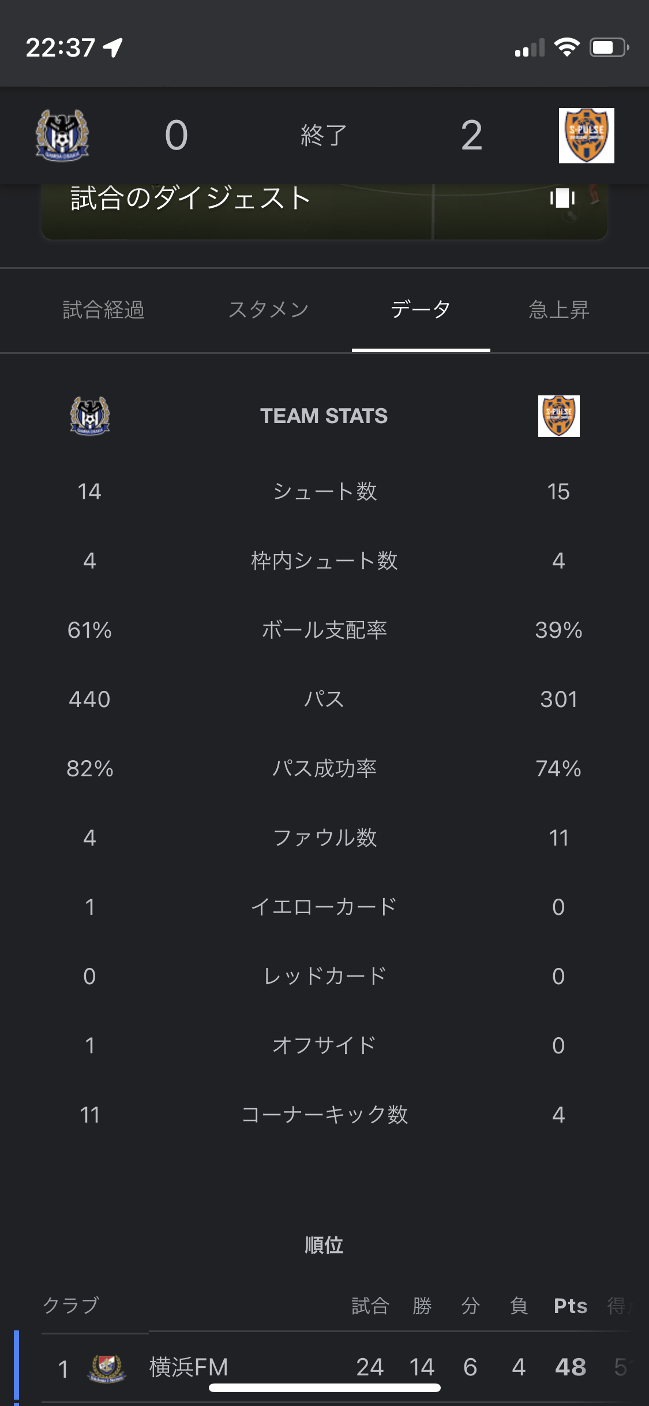
Task: Tap the 終了 match status label
Action: tap(324, 136)
